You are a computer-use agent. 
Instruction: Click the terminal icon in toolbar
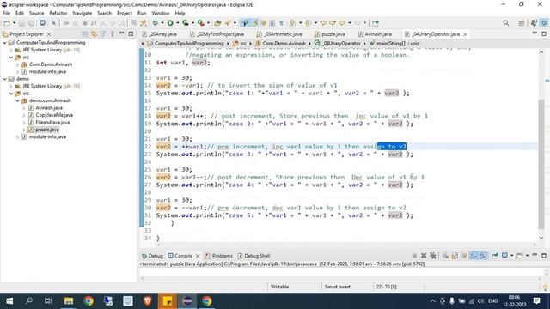click(42, 23)
